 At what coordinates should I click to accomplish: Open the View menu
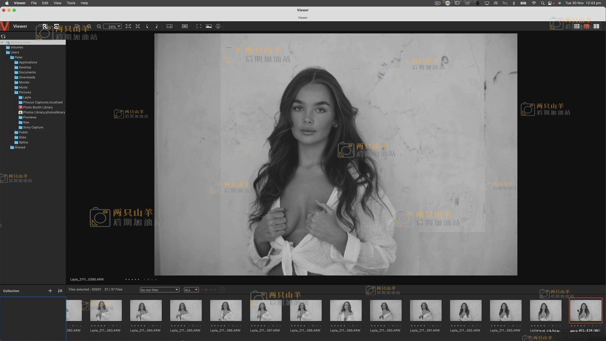tap(57, 3)
